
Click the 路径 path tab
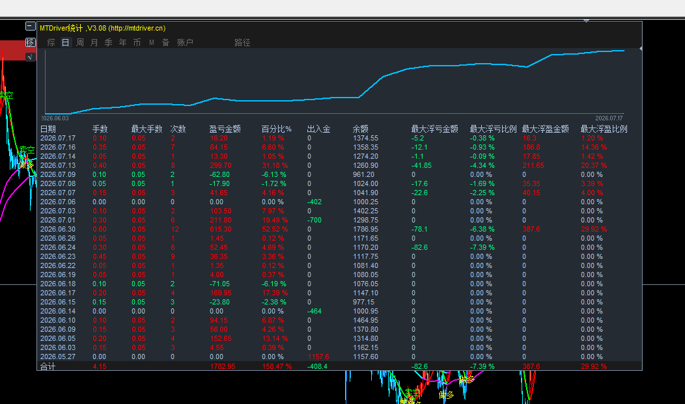tap(242, 42)
